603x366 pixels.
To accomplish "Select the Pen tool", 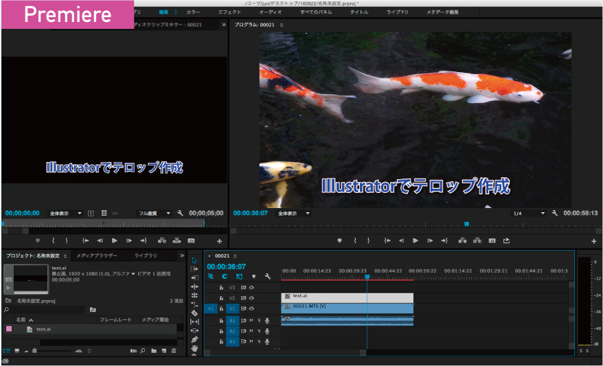I will tap(194, 339).
